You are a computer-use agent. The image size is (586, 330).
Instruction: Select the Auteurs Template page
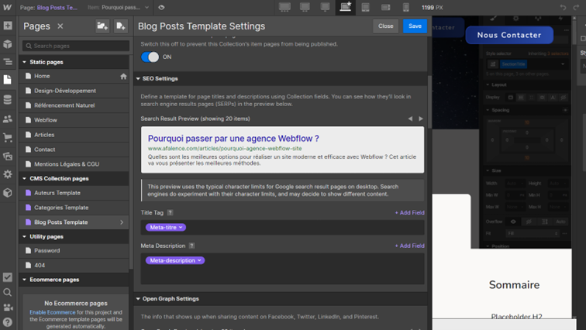pyautogui.click(x=74, y=193)
